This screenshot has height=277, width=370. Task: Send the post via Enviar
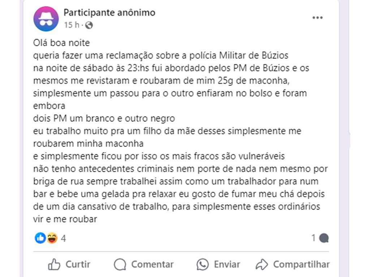click(x=218, y=264)
